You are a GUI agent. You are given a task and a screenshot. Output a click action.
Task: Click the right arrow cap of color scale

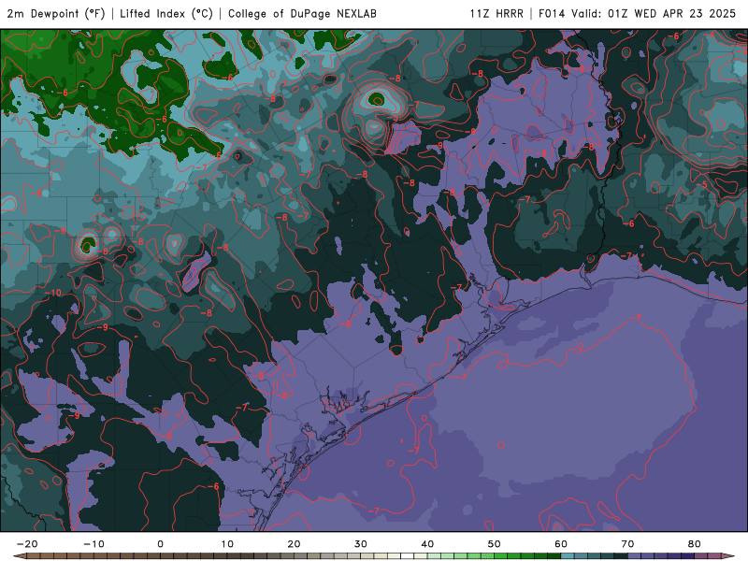[728, 556]
